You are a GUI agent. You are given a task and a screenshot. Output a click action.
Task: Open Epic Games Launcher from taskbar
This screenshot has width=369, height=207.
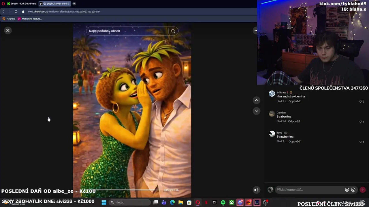[x=214, y=202]
